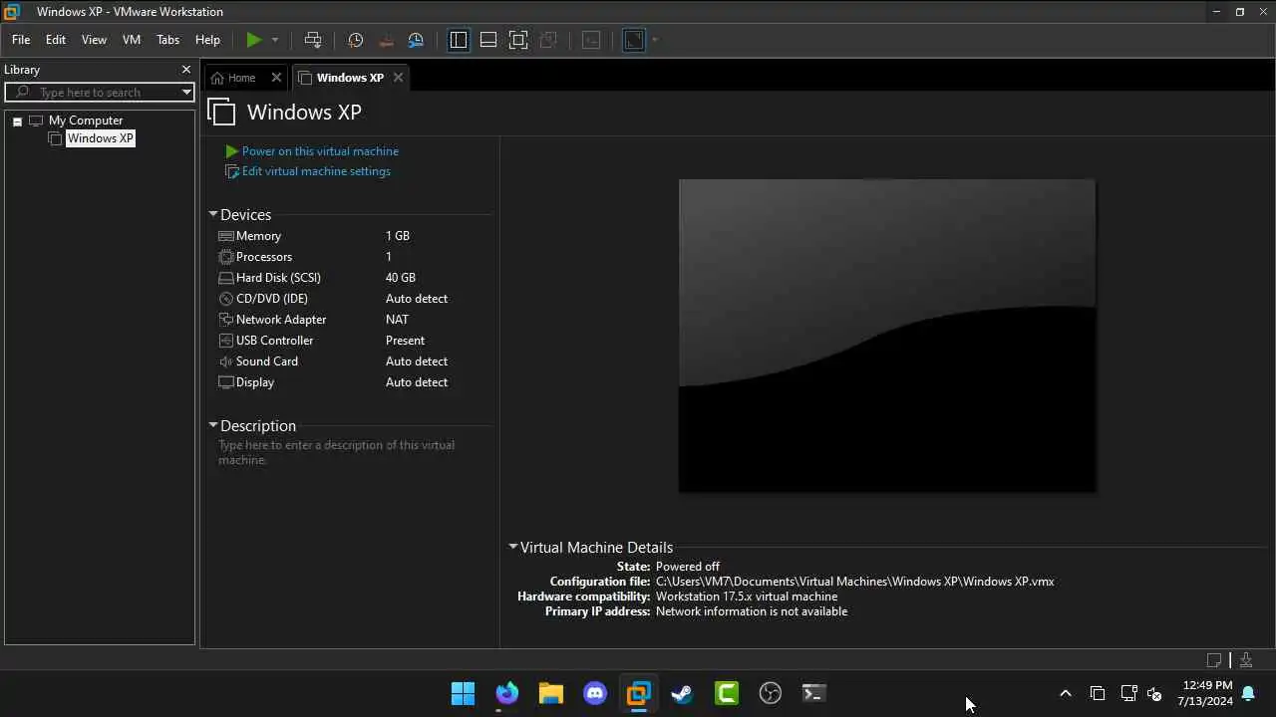1276x717 pixels.
Task: Show hidden system tray icons chevron
Action: coord(1066,693)
